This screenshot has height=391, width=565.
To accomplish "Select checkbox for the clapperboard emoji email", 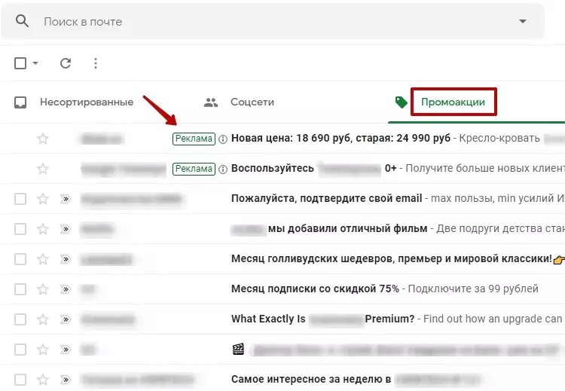I will pyautogui.click(x=20, y=350).
